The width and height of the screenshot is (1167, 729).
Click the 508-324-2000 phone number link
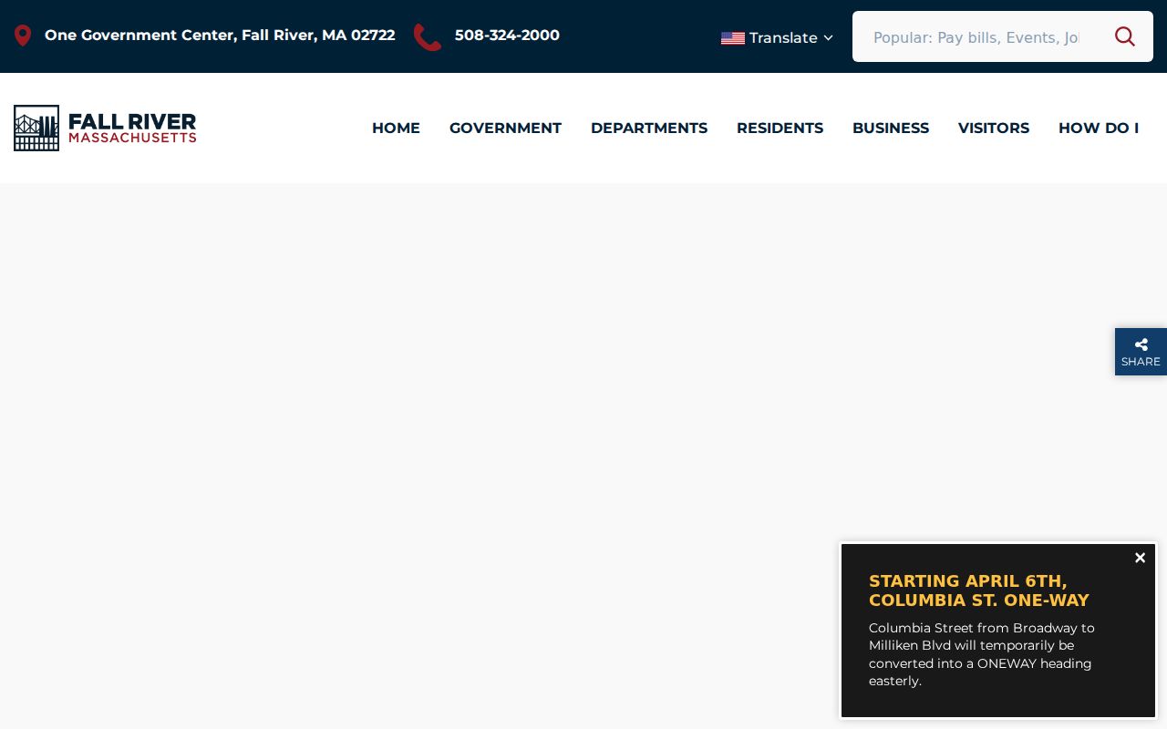tap(507, 36)
